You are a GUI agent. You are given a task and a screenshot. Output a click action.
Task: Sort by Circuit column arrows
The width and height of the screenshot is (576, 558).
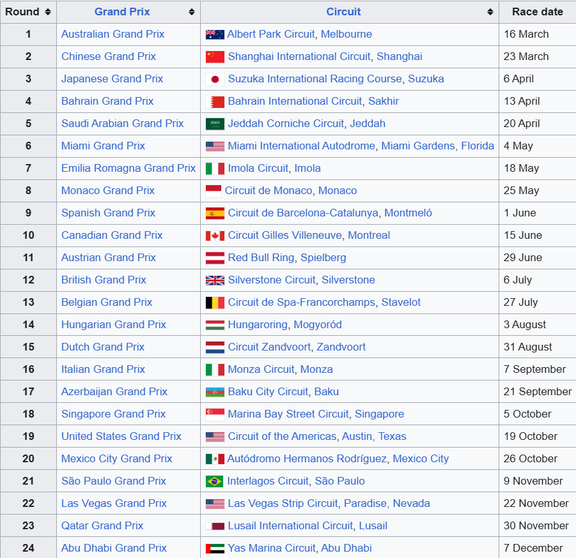[x=490, y=11]
